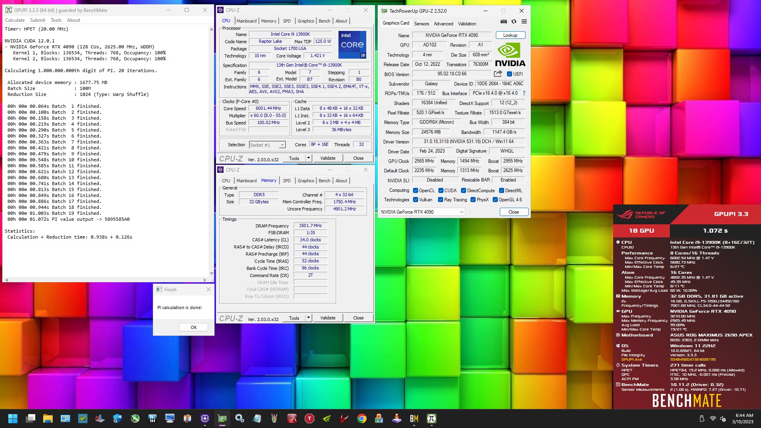Image resolution: width=761 pixels, height=428 pixels.
Task: Toggle the OpenCL checkbox
Action: tap(415, 191)
